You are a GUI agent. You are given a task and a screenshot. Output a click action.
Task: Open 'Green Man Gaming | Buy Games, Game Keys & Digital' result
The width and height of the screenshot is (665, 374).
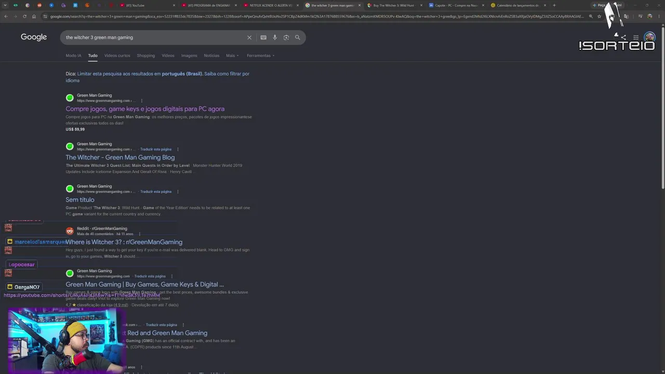(x=144, y=284)
